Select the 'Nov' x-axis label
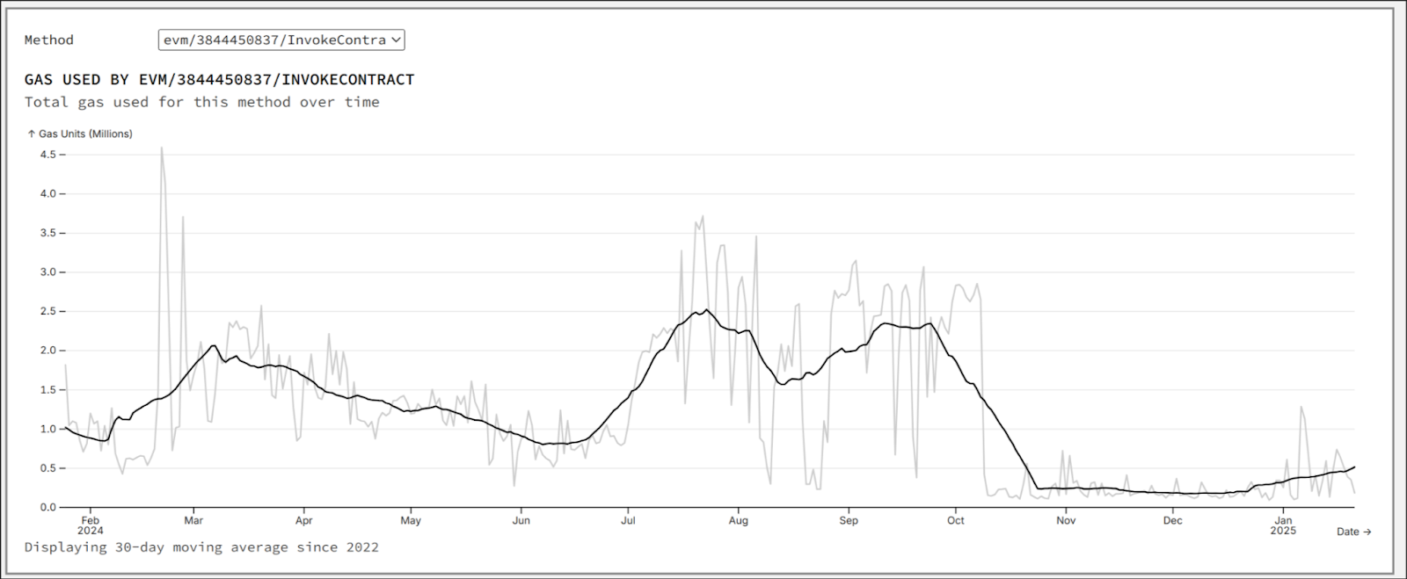 (x=1066, y=520)
